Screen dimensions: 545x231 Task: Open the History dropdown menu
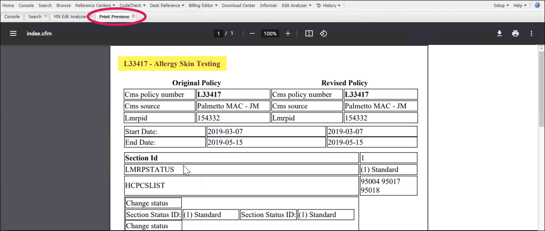pos(329,5)
